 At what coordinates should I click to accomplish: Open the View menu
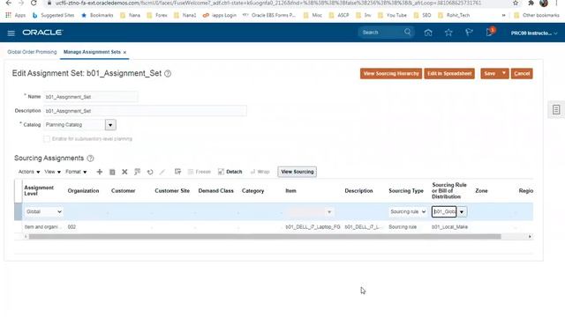(53, 172)
